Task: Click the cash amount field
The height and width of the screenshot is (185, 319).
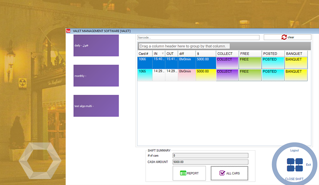Action: (210, 162)
